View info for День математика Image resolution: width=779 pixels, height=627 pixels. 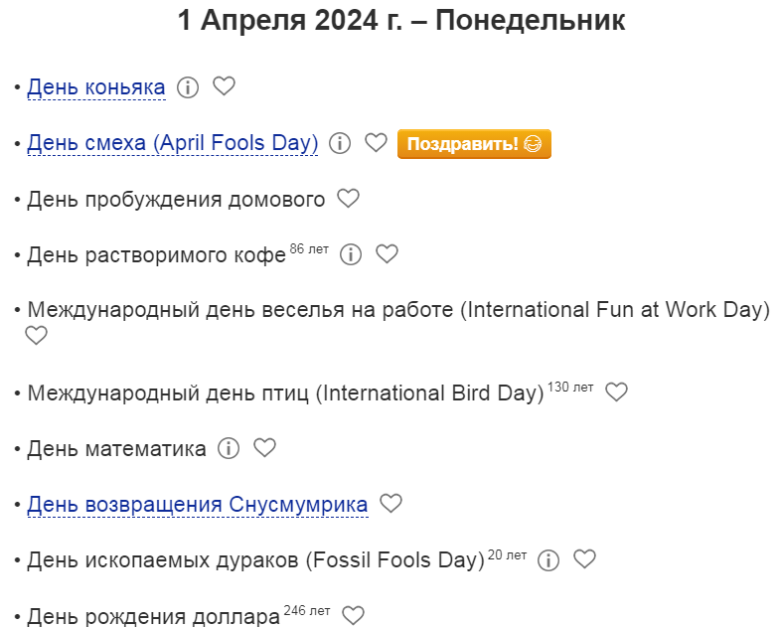click(229, 448)
